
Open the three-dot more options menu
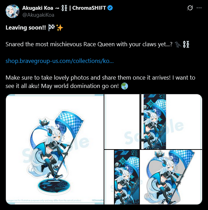click(x=199, y=8)
